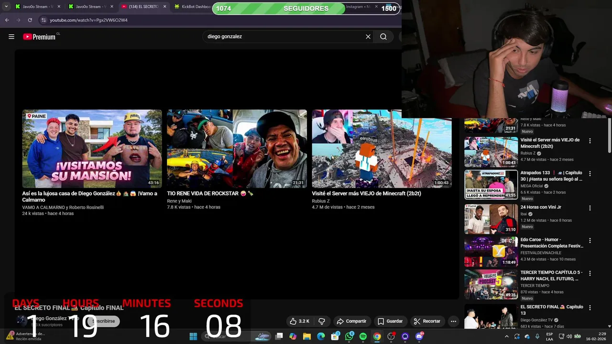The width and height of the screenshot is (612, 344).
Task: Play Visitamos Su Mansión end-screen video
Action: point(92,149)
